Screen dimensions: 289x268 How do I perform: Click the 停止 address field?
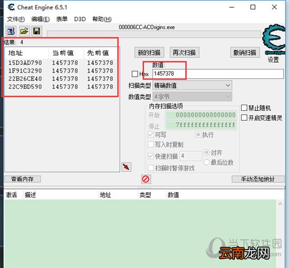pyautogui.click(x=201, y=125)
